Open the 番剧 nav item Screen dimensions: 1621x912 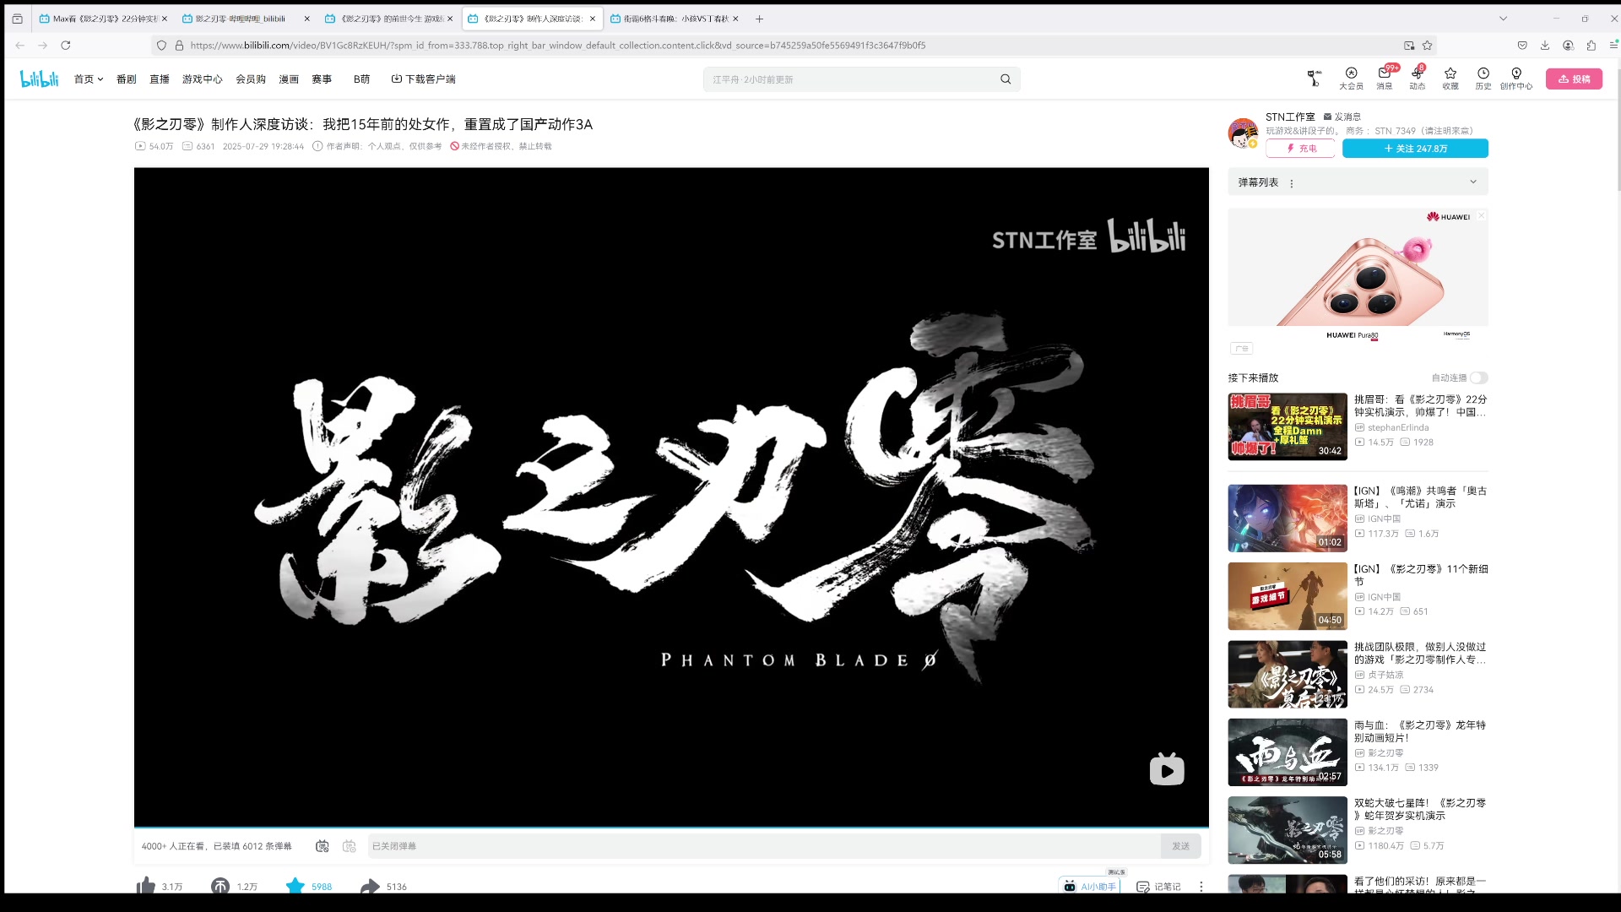[x=127, y=79]
